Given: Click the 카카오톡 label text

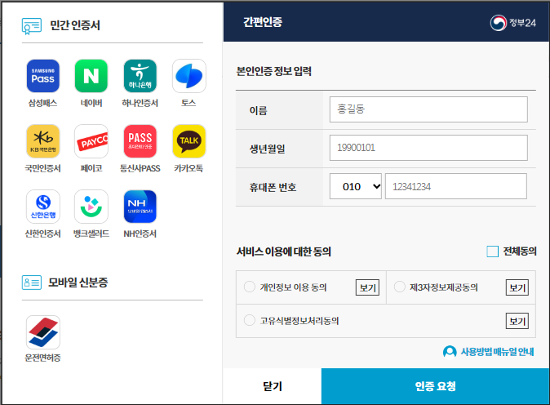Looking at the screenshot, I should (x=189, y=168).
